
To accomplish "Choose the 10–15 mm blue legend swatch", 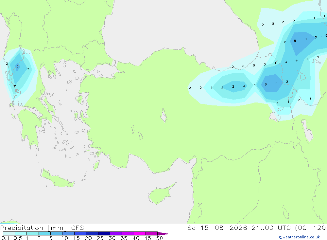I will [x=68, y=233].
